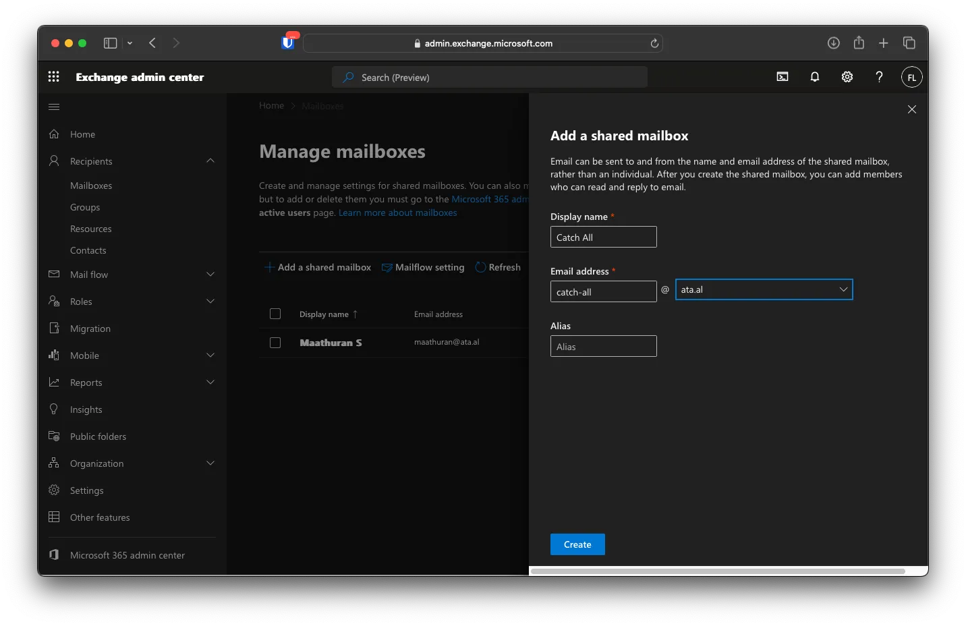Click maathuran@ata.al email cell
The image size is (966, 626).
pos(447,342)
